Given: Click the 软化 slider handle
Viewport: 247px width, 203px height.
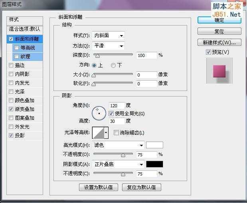Looking at the screenshot, I should point(93,84).
